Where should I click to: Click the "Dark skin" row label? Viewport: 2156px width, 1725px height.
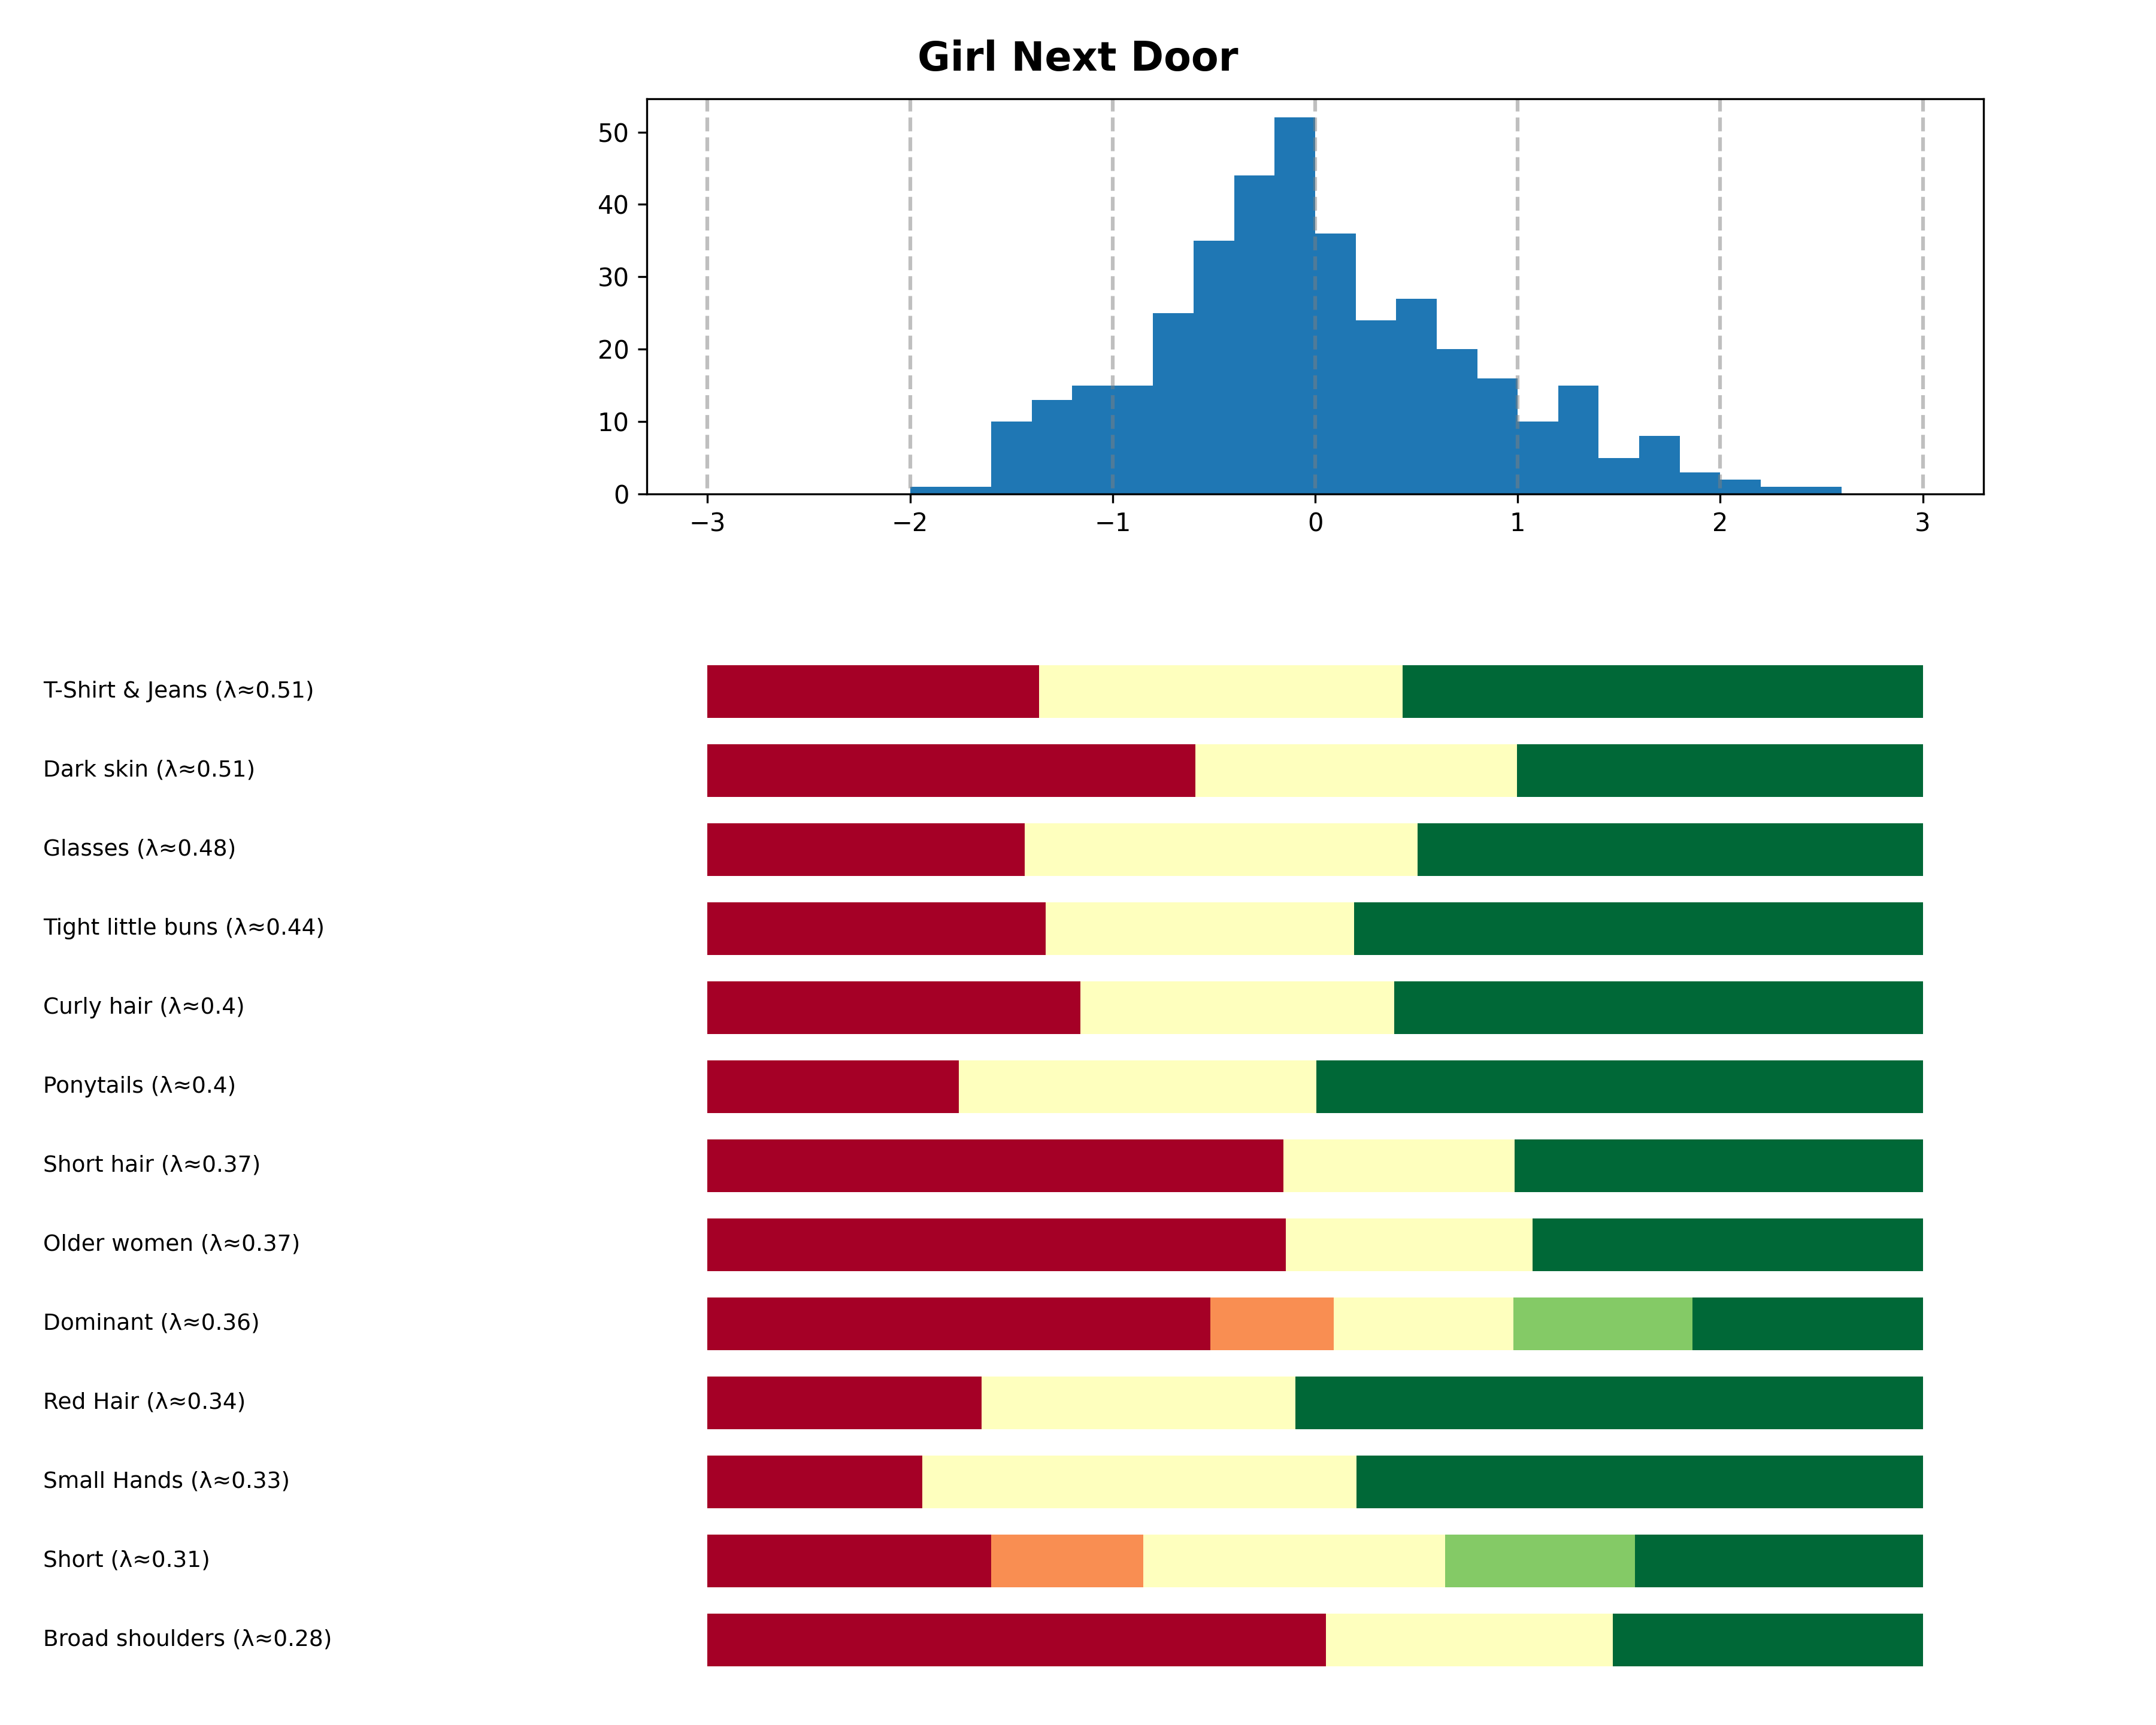pyautogui.click(x=149, y=769)
